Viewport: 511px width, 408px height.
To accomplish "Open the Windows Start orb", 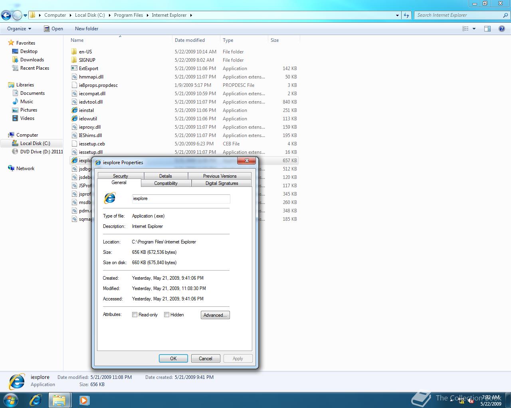I will pyautogui.click(x=11, y=400).
